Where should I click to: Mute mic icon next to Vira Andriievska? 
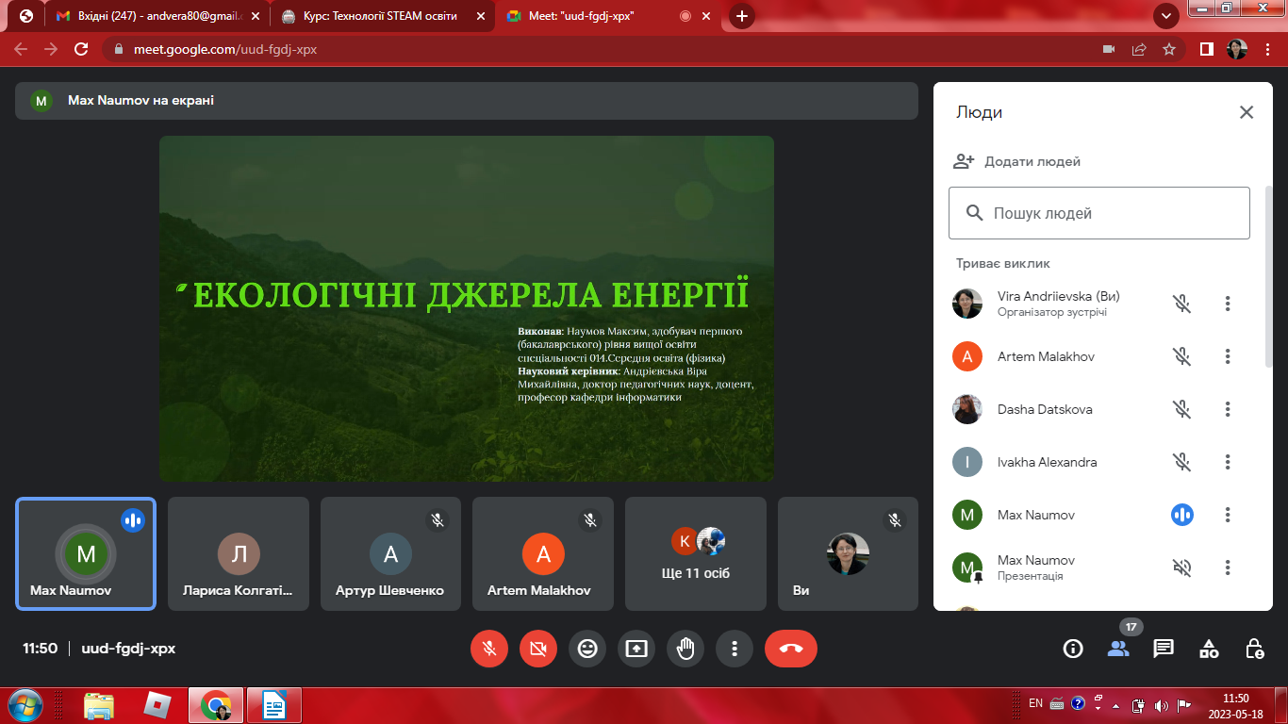pyautogui.click(x=1182, y=304)
